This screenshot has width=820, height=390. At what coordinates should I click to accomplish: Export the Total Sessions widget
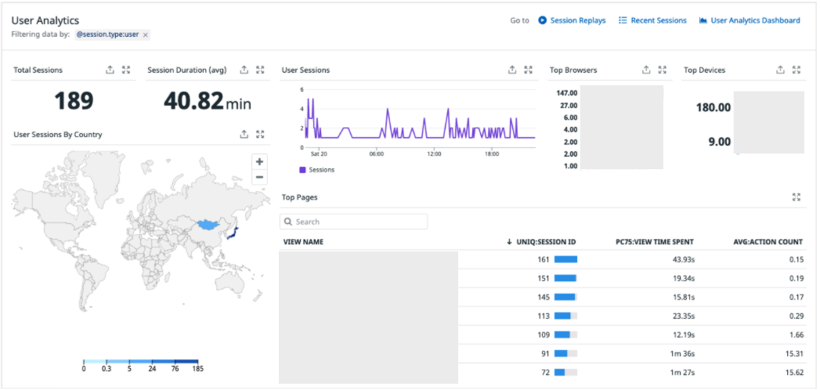pyautogui.click(x=110, y=70)
